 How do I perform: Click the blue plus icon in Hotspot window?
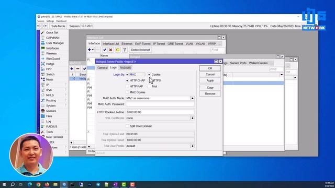pyautogui.click(x=72, y=68)
